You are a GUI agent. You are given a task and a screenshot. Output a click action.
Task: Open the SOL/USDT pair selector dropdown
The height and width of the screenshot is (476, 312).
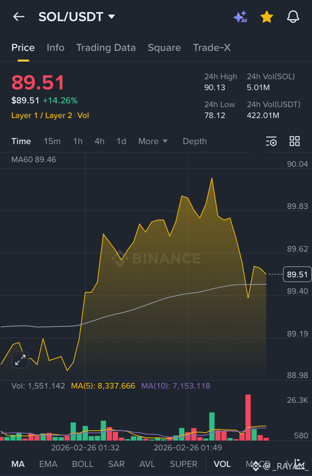point(77,17)
